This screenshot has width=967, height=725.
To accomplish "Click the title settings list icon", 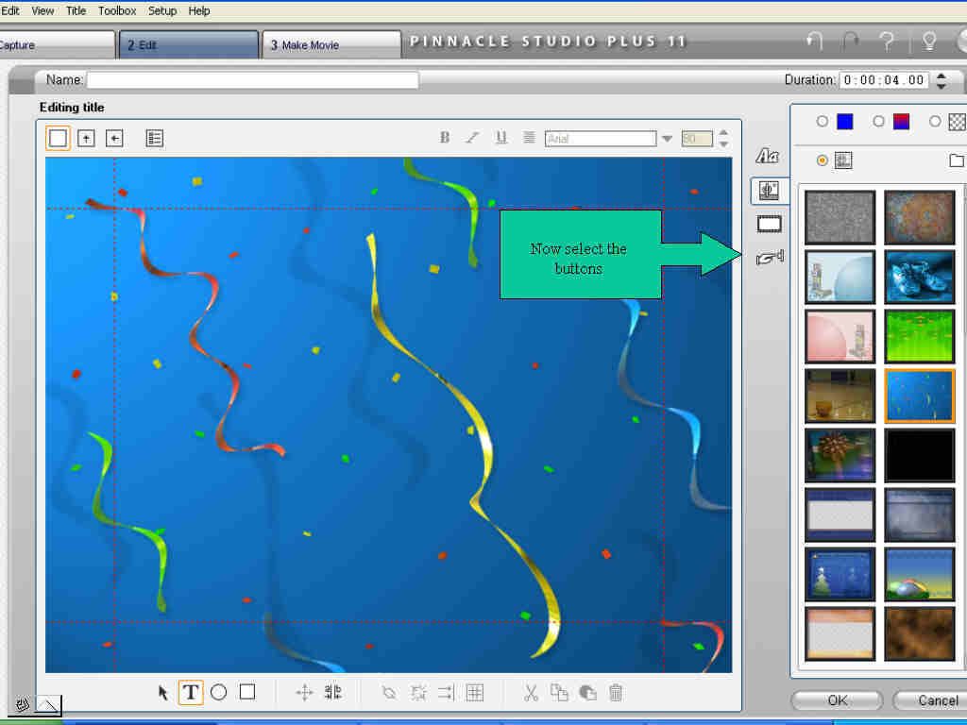I will (x=154, y=138).
